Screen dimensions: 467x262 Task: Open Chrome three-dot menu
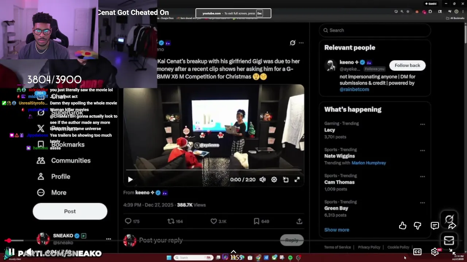click(463, 12)
